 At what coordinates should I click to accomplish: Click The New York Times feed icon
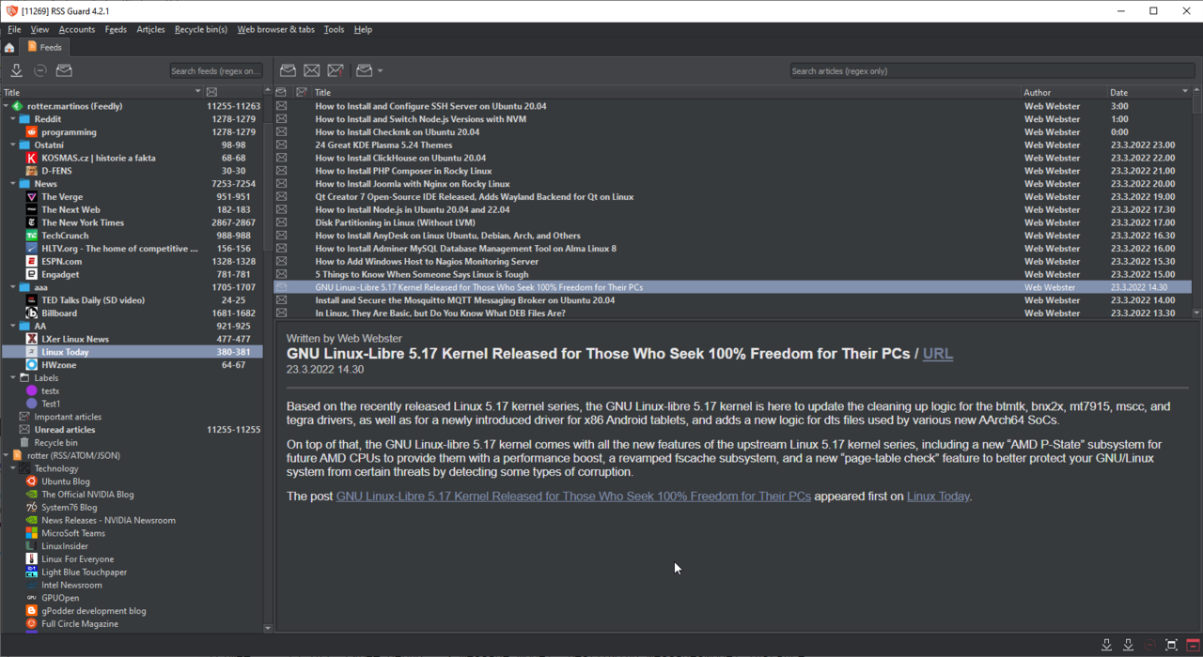(x=32, y=222)
